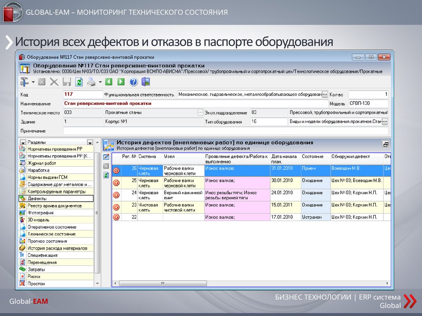
Task: Click refresh icon beside defects table
Action: coord(106,175)
